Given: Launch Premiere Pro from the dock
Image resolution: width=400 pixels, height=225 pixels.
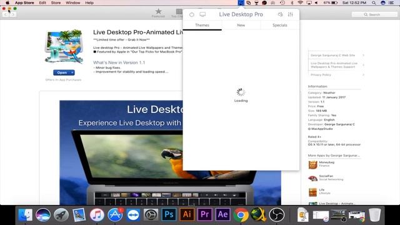Looking at the screenshot, I should [x=205, y=214].
